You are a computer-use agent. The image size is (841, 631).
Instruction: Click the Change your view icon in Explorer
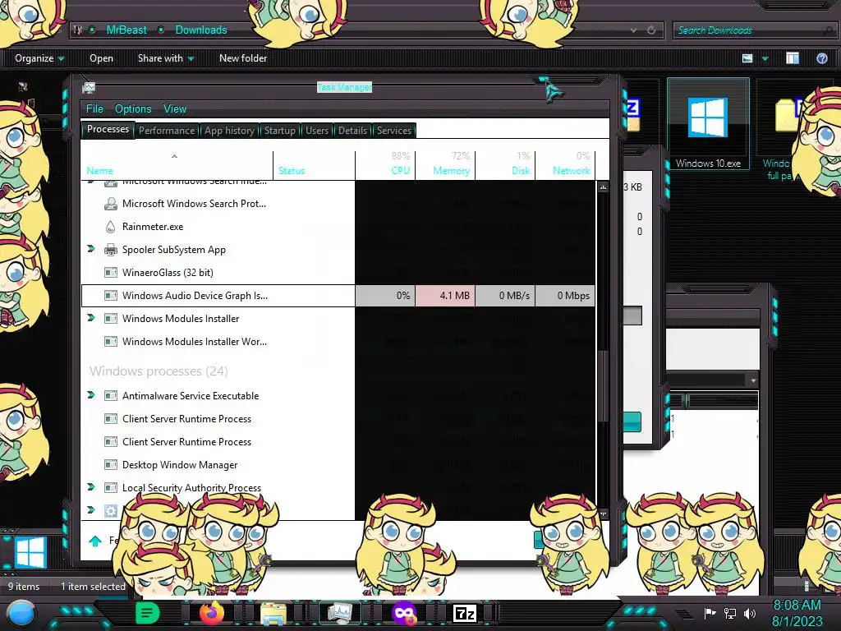[747, 58]
